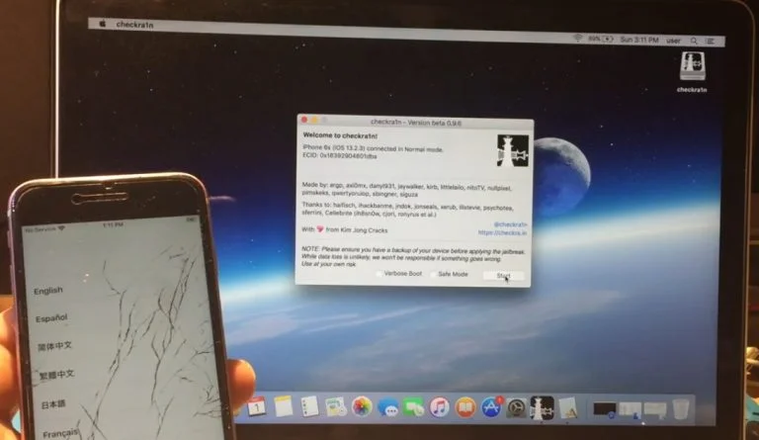
Task: Open the Books app in the Dock
Action: [464, 406]
